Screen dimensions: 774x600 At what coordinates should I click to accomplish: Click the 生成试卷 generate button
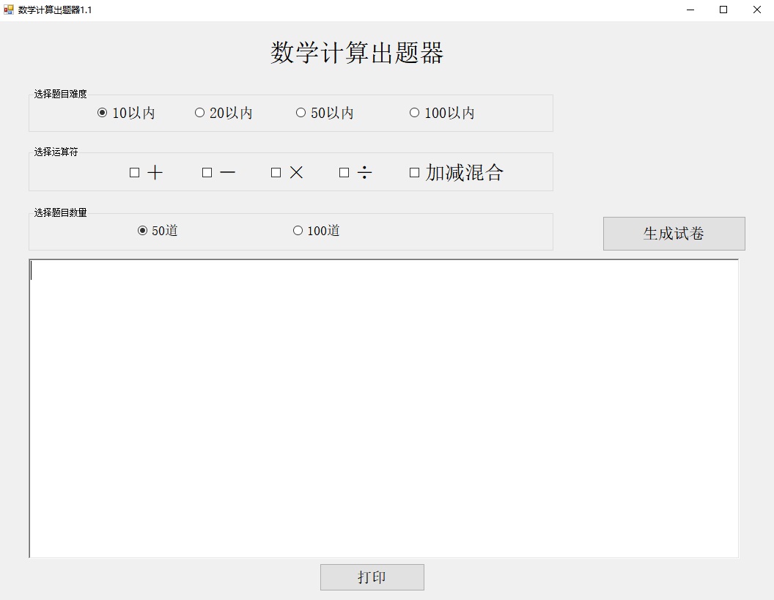point(674,234)
